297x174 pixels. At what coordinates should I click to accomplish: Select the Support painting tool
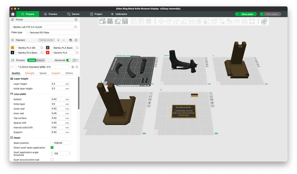[x=207, y=21]
